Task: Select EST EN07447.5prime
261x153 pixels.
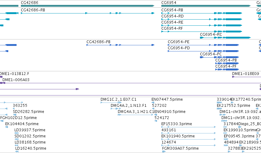Action: coord(167,99)
